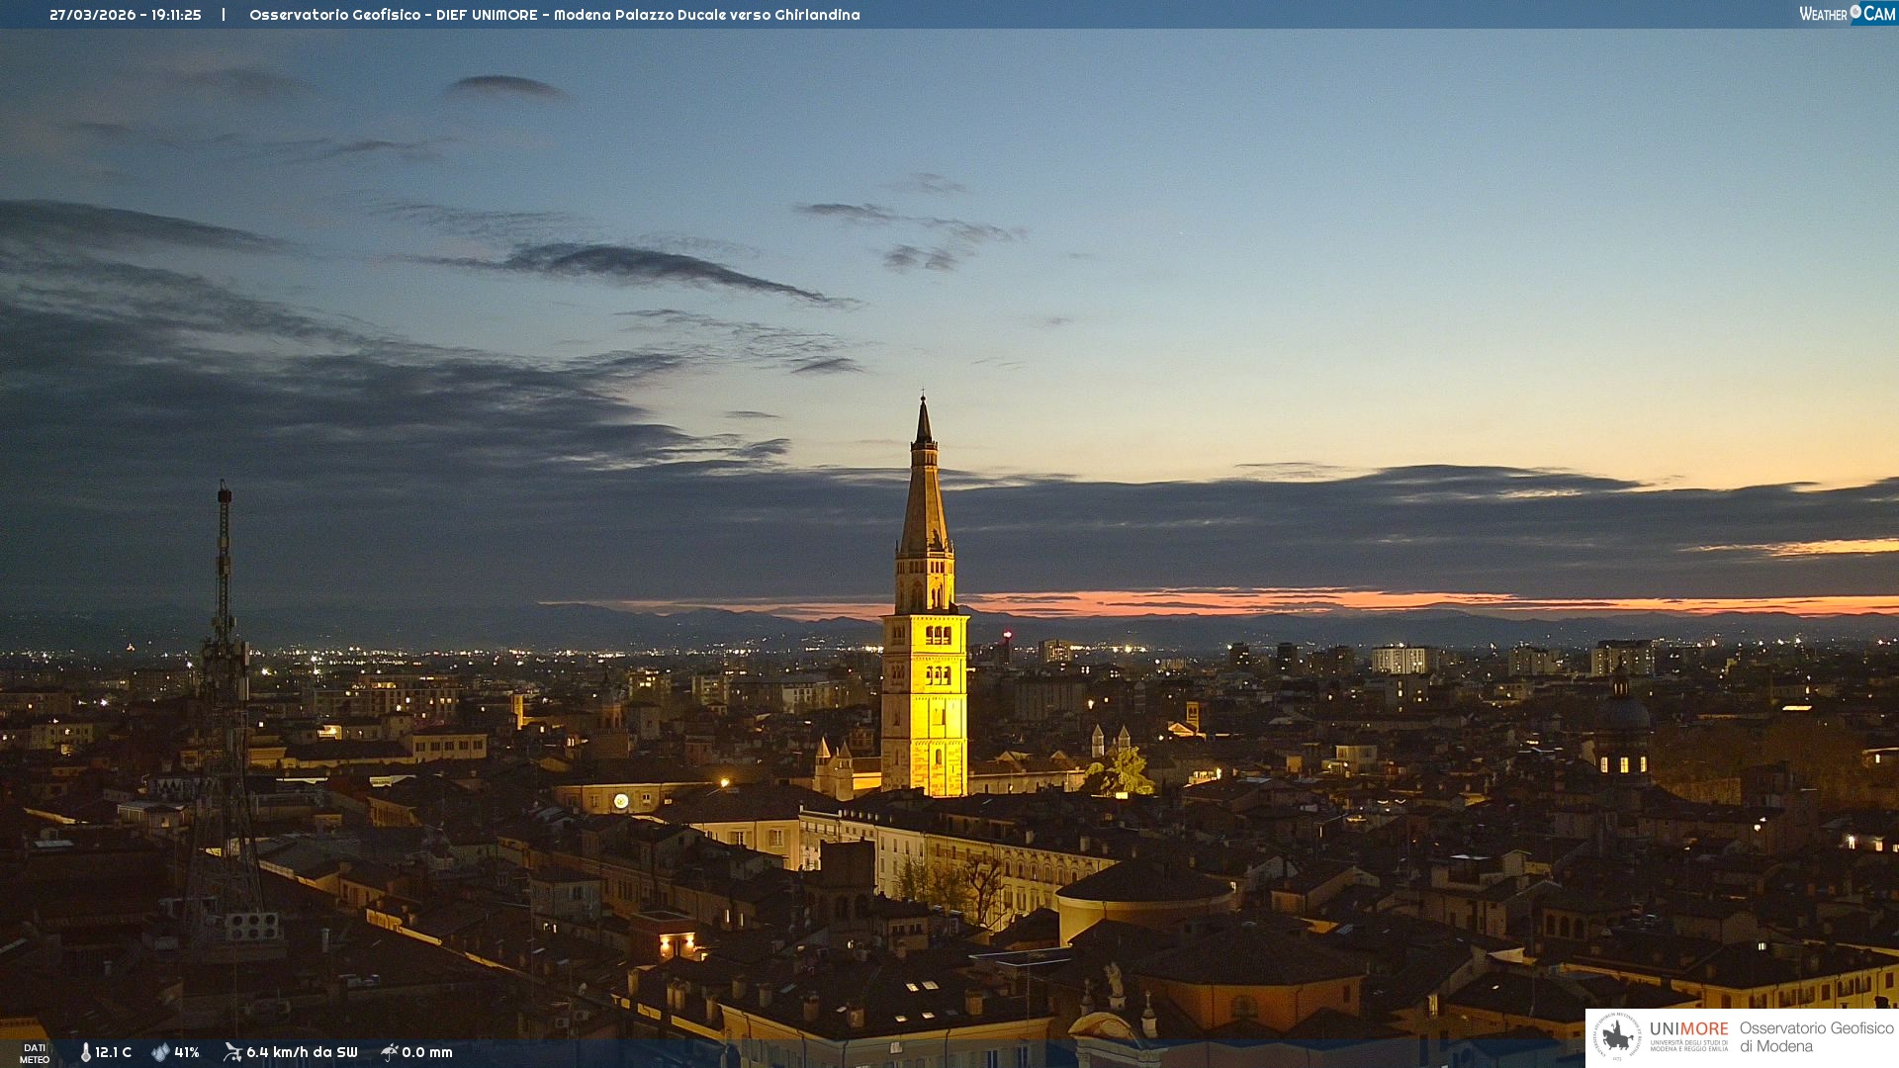Click the wind anemometer icon
1899x1068 pixels.
(232, 1052)
